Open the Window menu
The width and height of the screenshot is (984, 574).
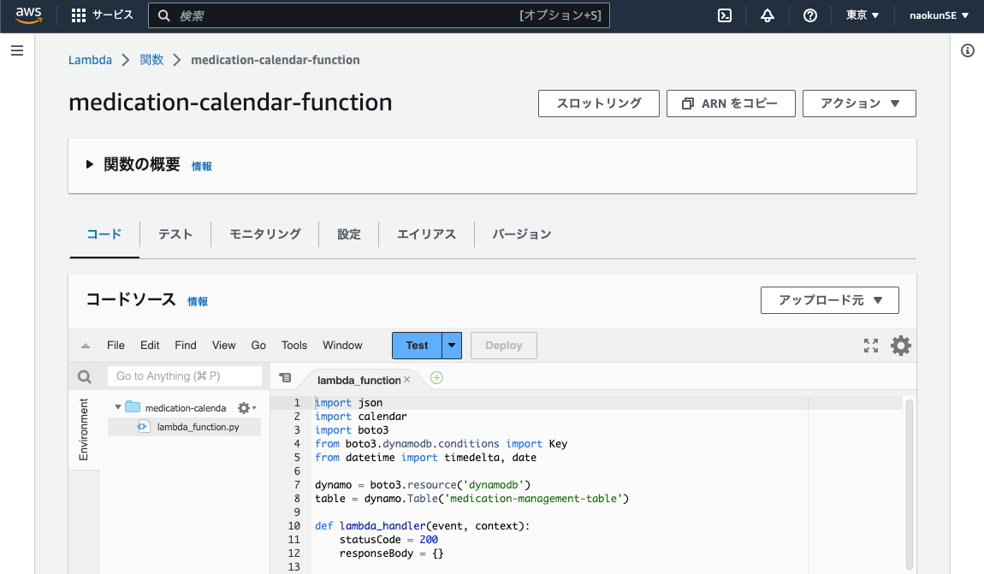pyautogui.click(x=342, y=345)
